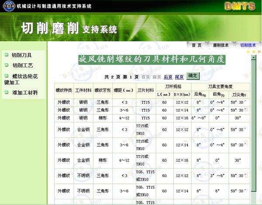Open the 难加工材料 section
The image size is (262, 205).
point(25,93)
